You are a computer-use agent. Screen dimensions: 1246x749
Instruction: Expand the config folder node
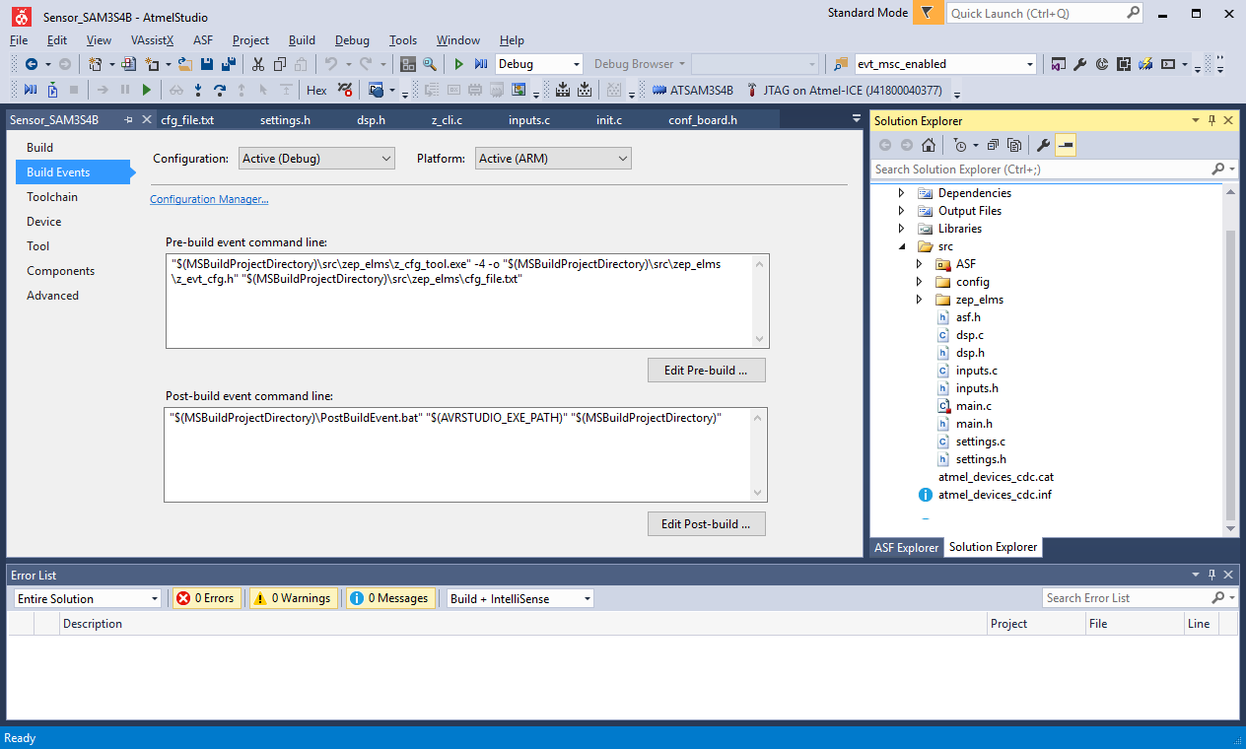919,282
